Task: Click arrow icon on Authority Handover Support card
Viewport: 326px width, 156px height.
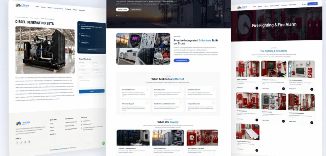Action: pos(257,150)
